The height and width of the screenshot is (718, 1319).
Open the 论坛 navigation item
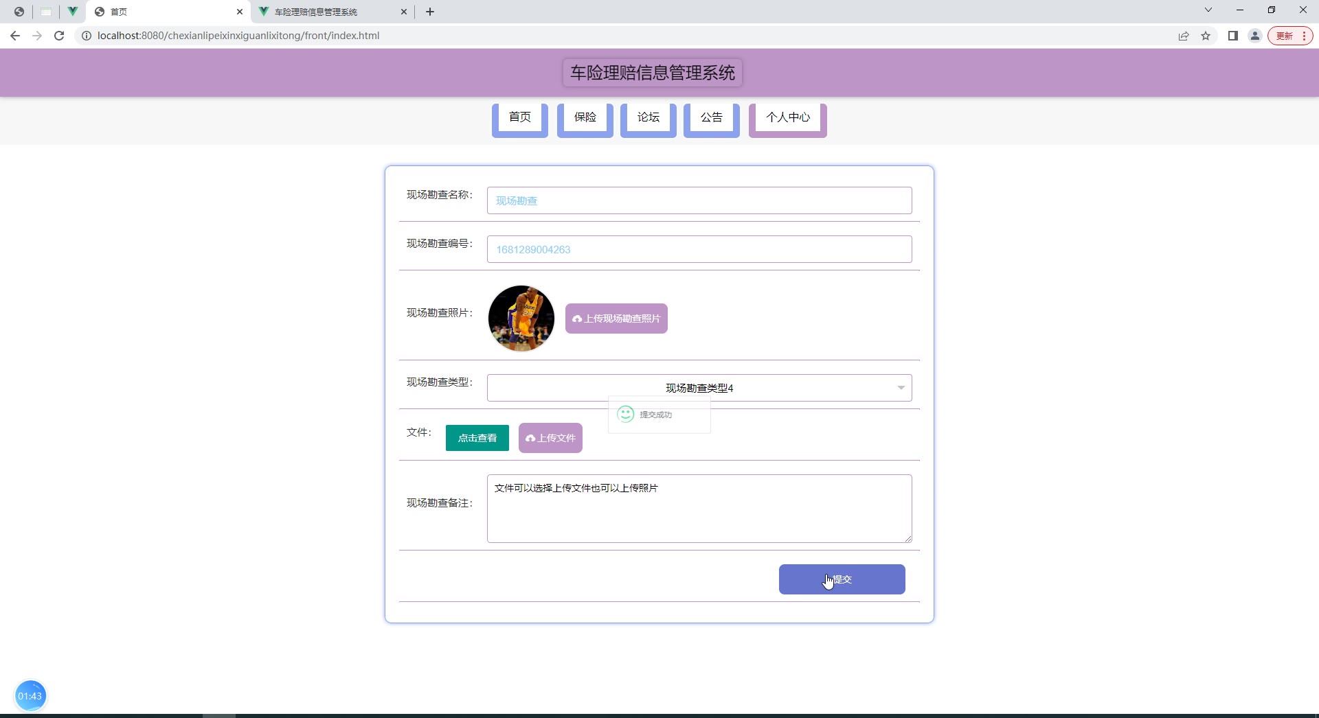pyautogui.click(x=648, y=117)
